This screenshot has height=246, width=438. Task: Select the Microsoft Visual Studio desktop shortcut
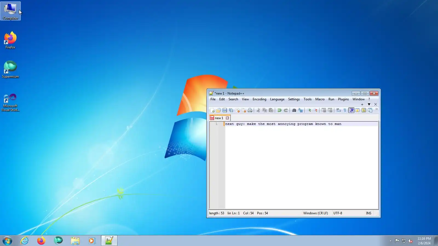[x=10, y=102]
